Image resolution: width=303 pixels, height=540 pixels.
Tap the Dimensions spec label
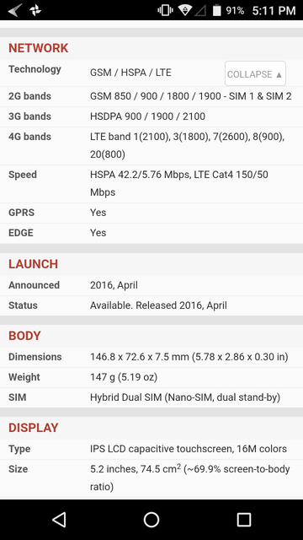tap(35, 357)
